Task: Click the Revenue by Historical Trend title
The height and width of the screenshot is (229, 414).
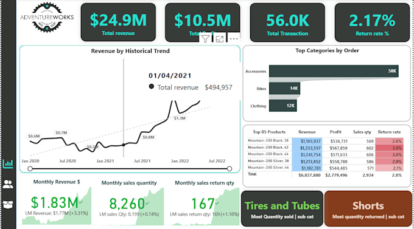Action: pos(130,51)
